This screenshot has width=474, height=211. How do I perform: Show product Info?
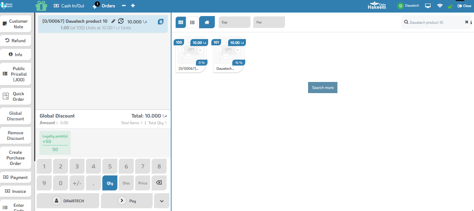(x=15, y=54)
